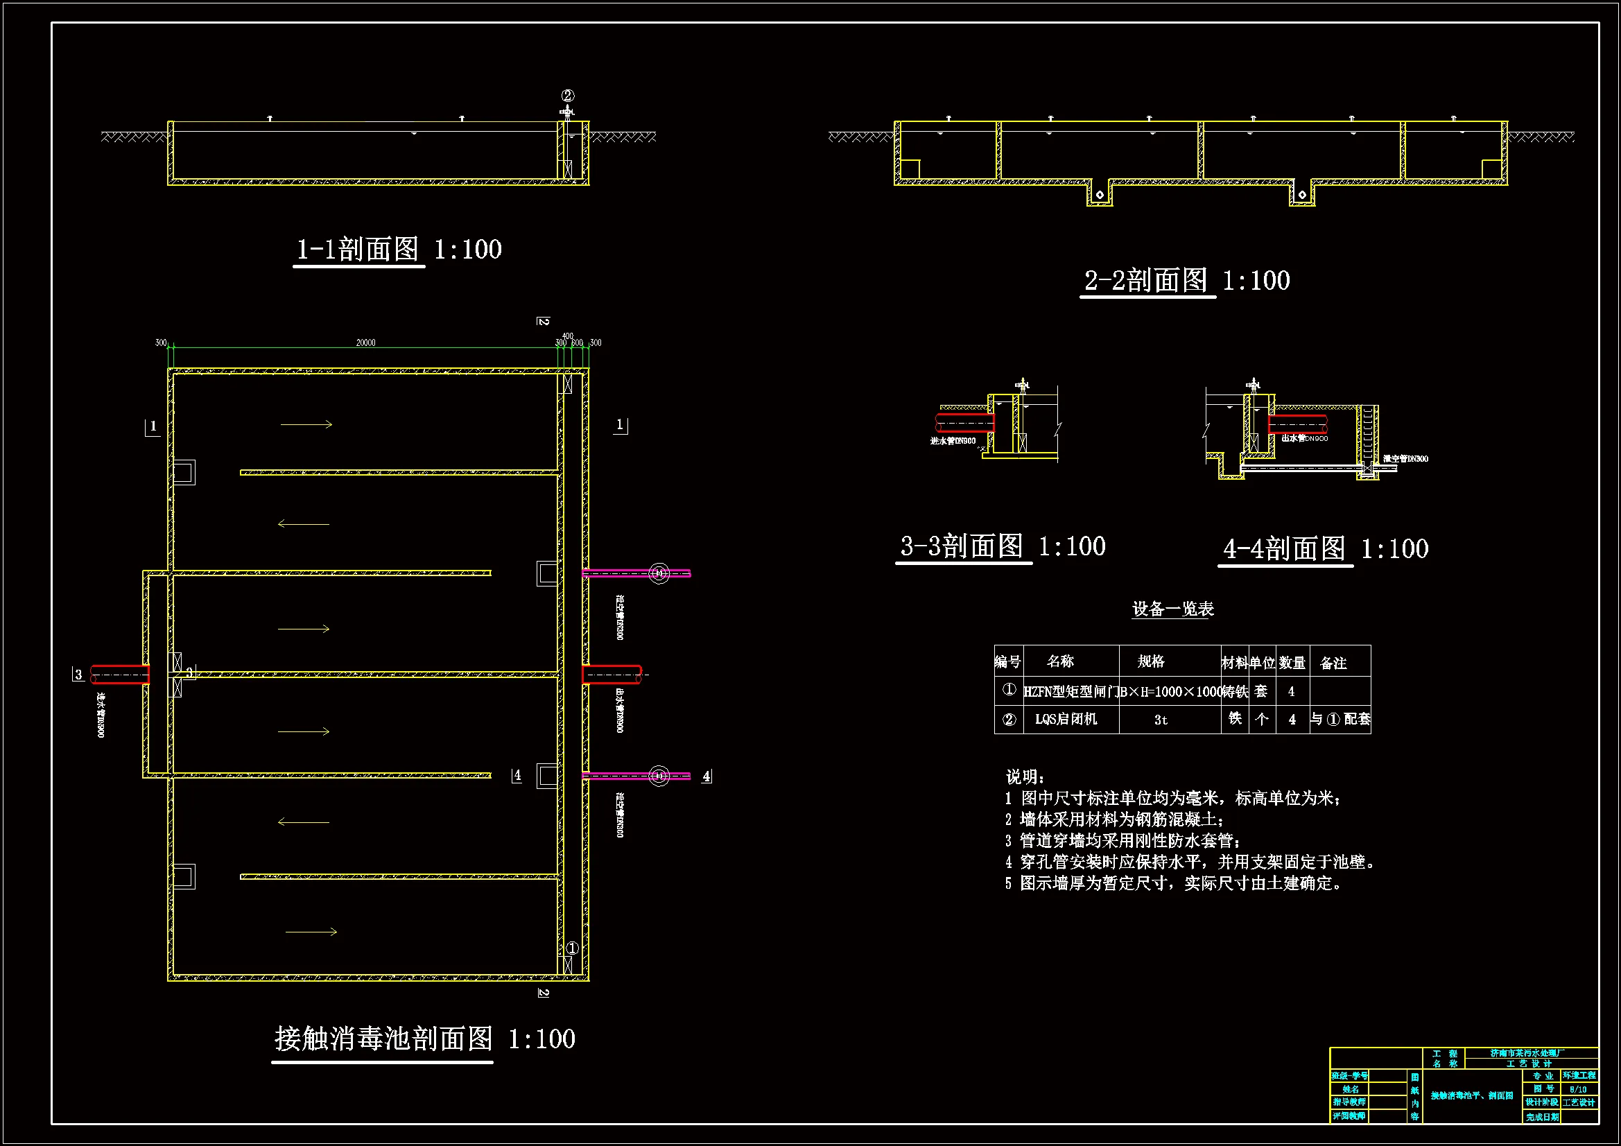Screen dimensions: 1621x1146
Task: Click the 接触消毒池剖面图 plan title
Action: coord(383,1039)
